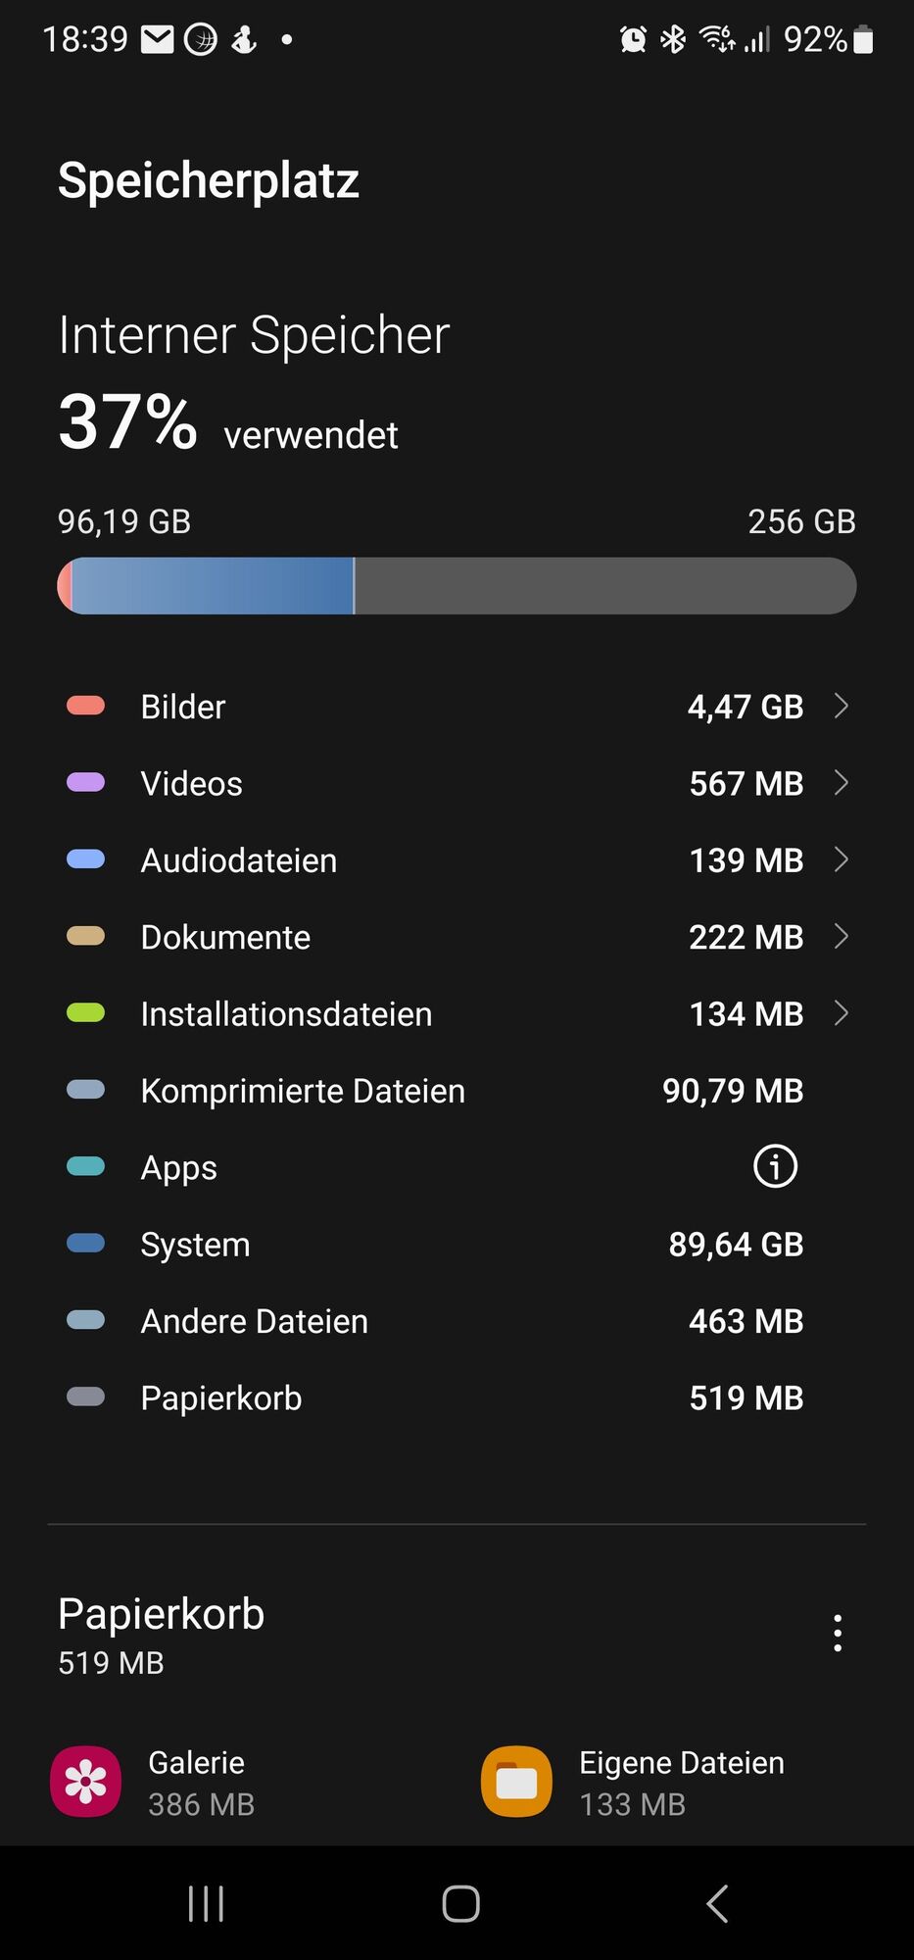Viewport: 914px width, 1960px height.
Task: Expand Bilder category with its chevron
Action: pos(841,706)
